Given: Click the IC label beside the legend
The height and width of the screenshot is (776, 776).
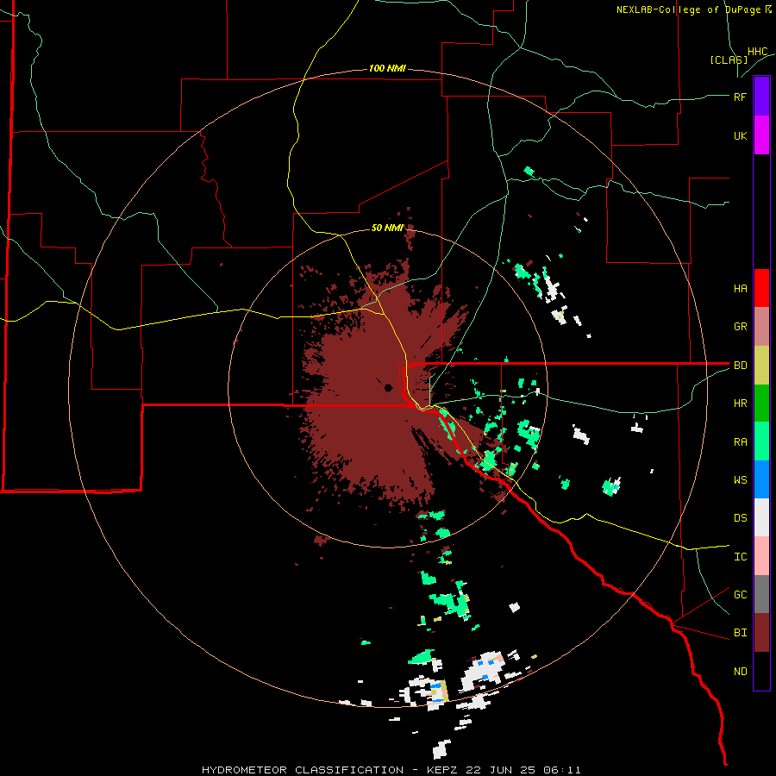Looking at the screenshot, I should tap(740, 557).
